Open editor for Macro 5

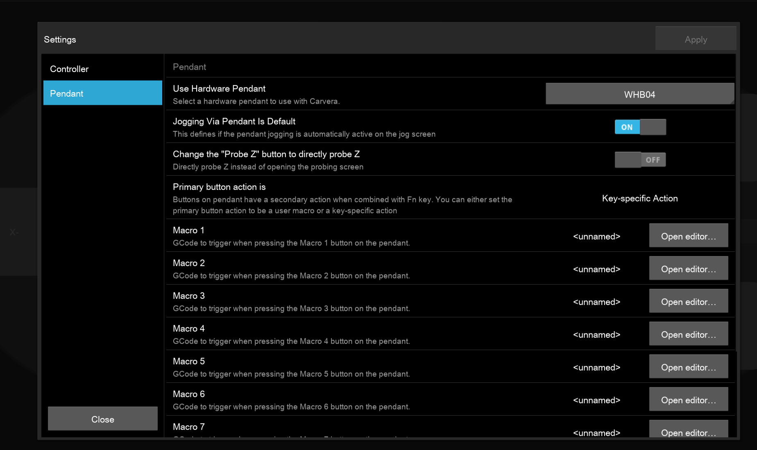pos(688,367)
